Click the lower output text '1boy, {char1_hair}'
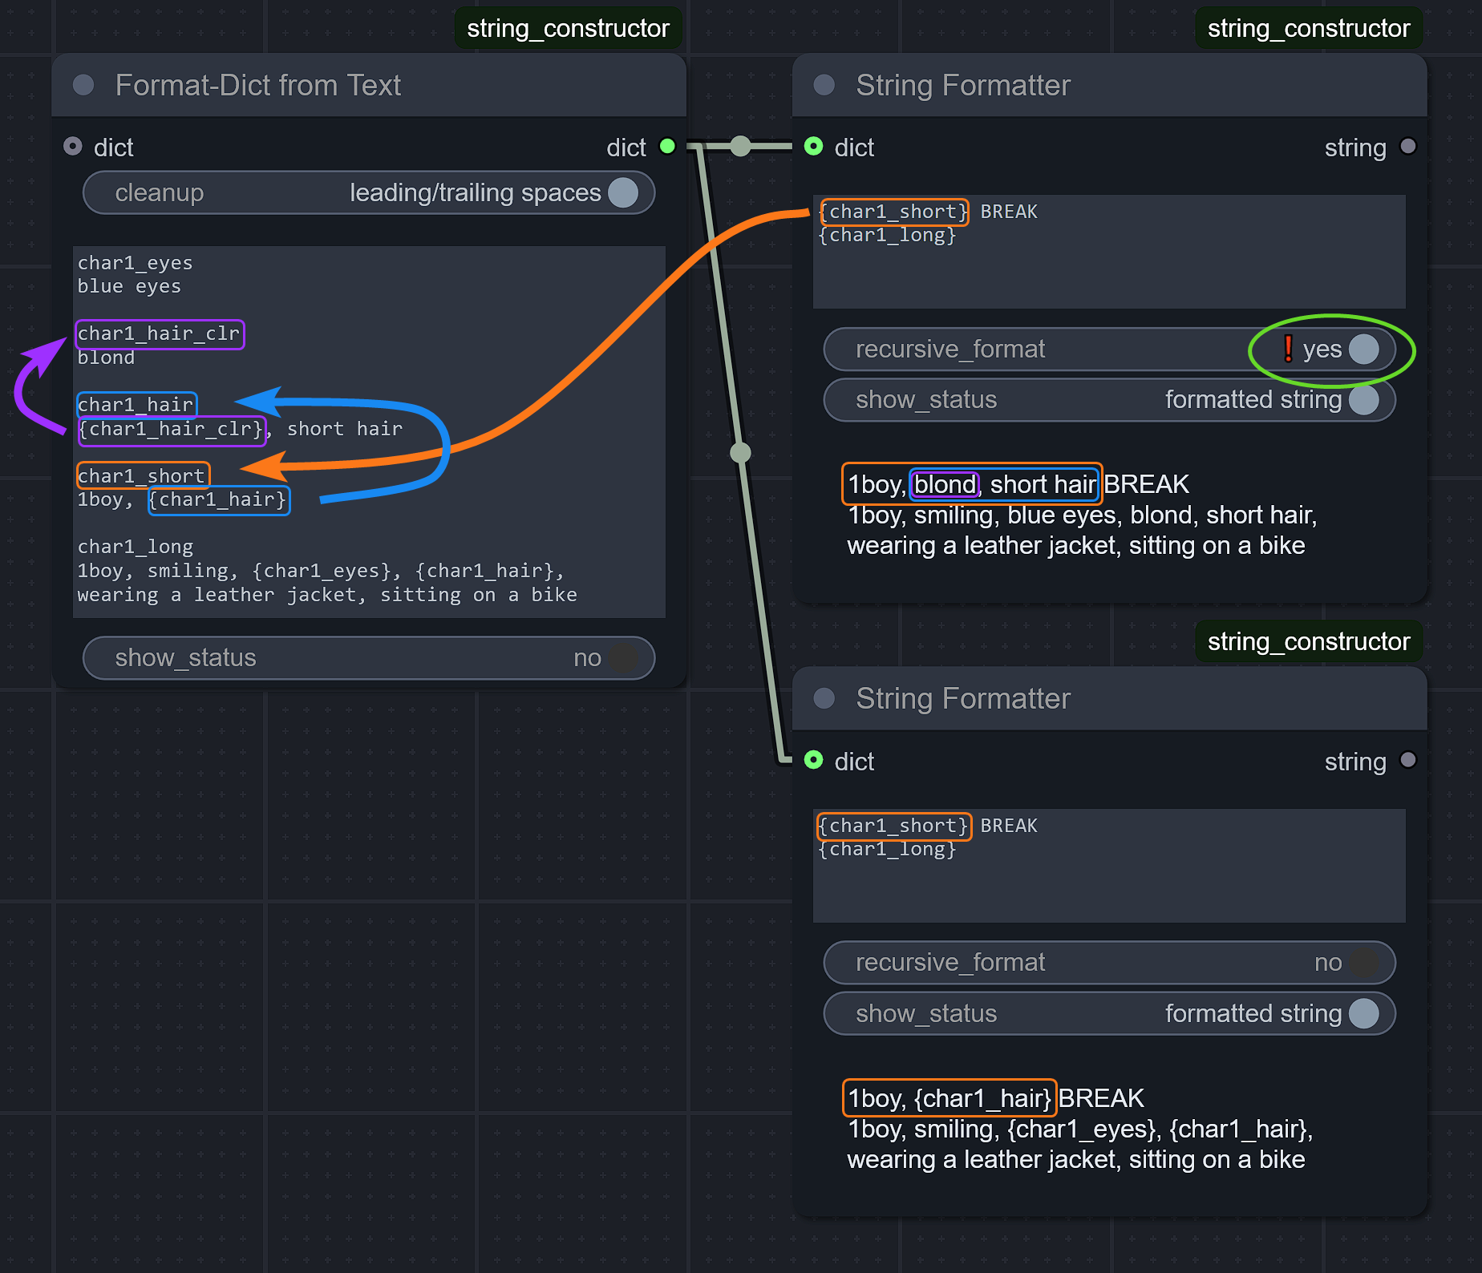 (950, 1098)
